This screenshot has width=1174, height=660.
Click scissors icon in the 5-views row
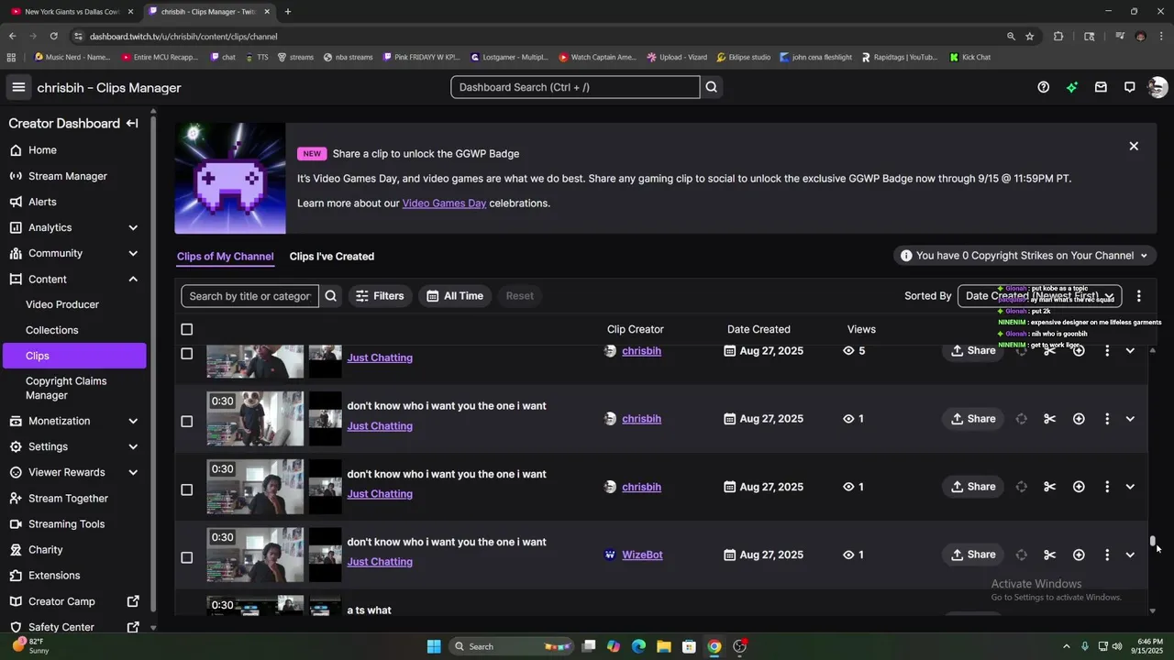click(1050, 351)
